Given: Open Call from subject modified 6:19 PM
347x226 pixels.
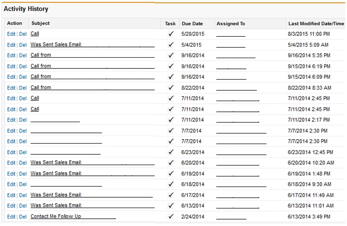Looking at the screenshot, I should click(92, 66).
